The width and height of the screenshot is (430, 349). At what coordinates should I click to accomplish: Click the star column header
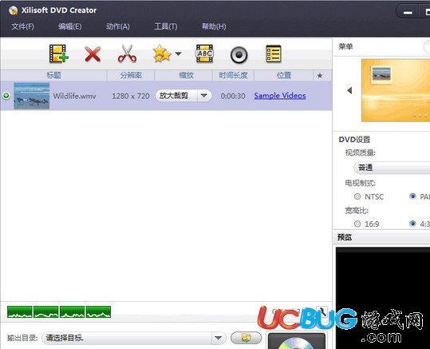[320, 75]
